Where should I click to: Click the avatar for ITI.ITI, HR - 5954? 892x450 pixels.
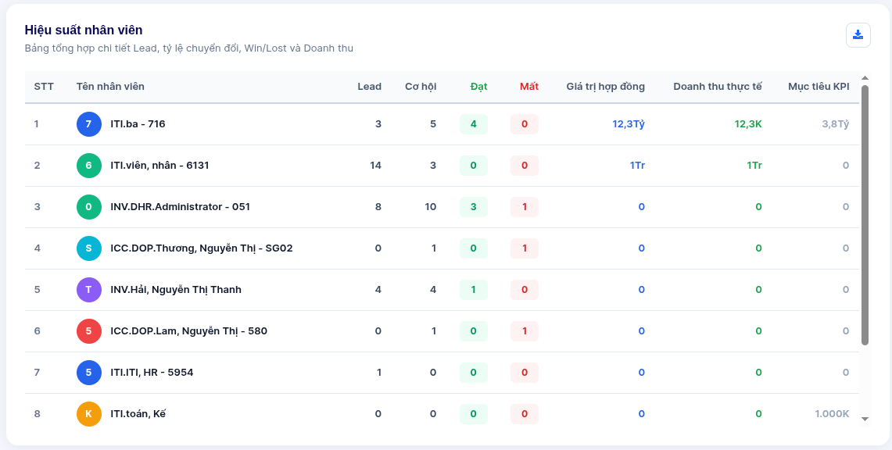[x=89, y=373]
